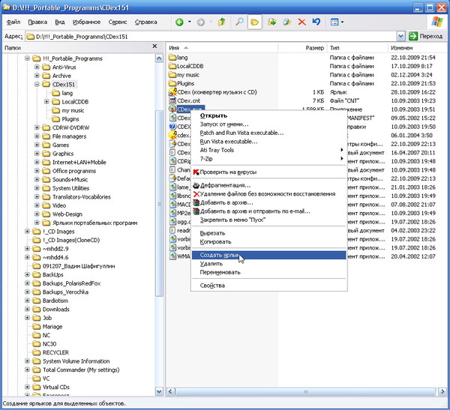The image size is (450, 410).
Task: Choose Создать ярлык in the context menu
Action: click(x=268, y=255)
